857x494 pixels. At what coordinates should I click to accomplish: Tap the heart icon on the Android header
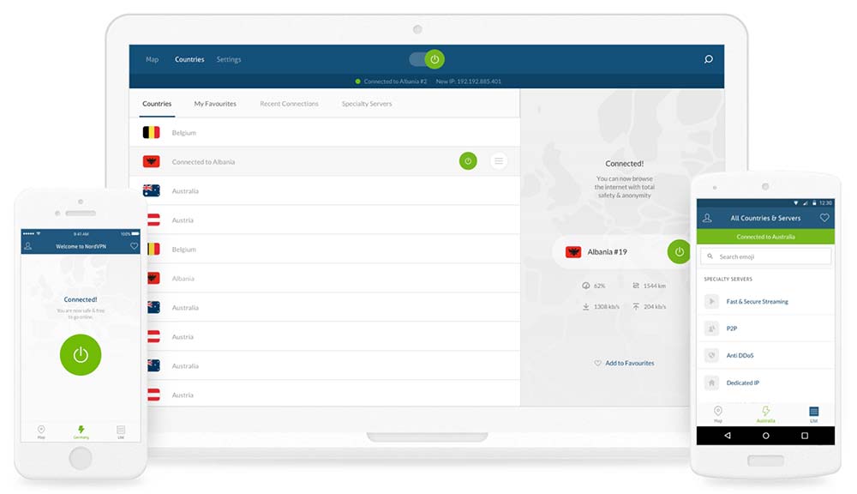click(824, 218)
